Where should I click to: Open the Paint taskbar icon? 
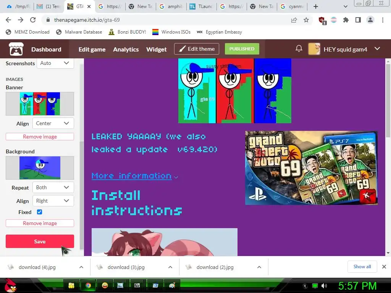[x=172, y=285]
